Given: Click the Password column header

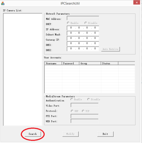Looking at the screenshot, I should pos(70,63).
